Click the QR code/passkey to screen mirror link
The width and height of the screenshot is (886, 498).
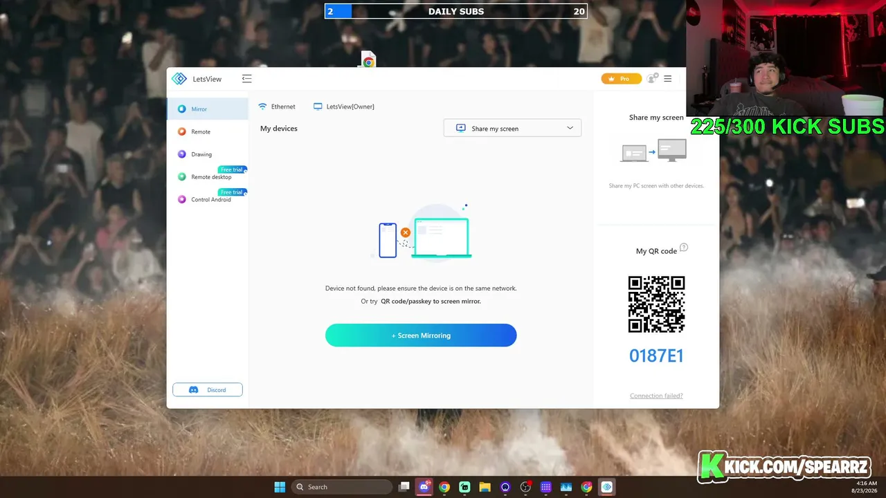[x=431, y=302]
